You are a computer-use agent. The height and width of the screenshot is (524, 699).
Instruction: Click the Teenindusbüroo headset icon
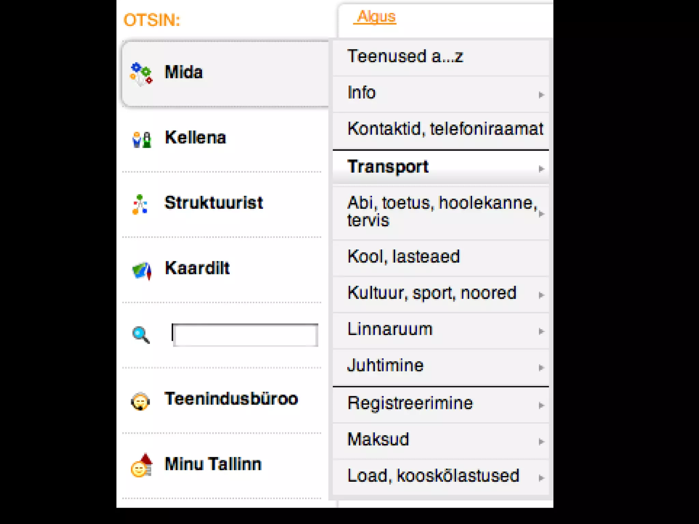click(x=140, y=401)
